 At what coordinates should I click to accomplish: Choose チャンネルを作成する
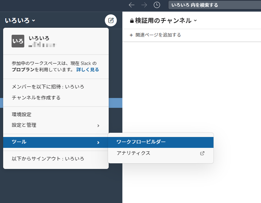click(56, 98)
